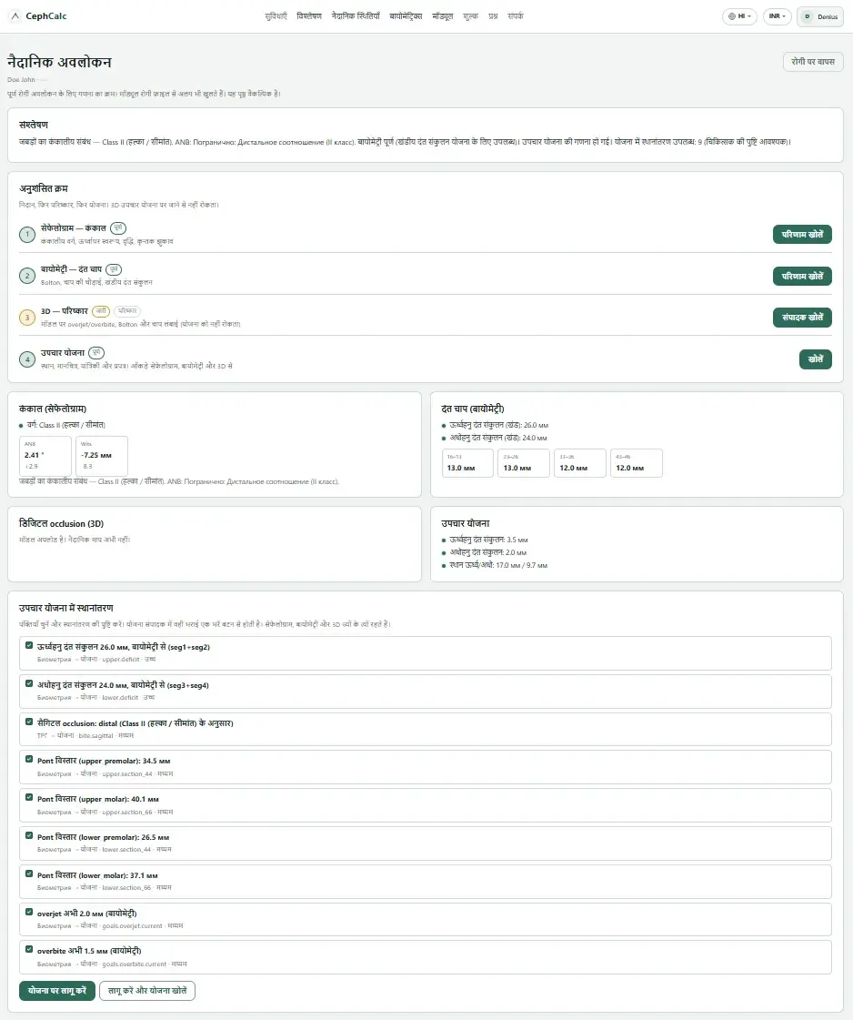Uncheck the overjet अभी 2.0 мм checkbox
Screen dimensions: 853x1020
point(29,912)
